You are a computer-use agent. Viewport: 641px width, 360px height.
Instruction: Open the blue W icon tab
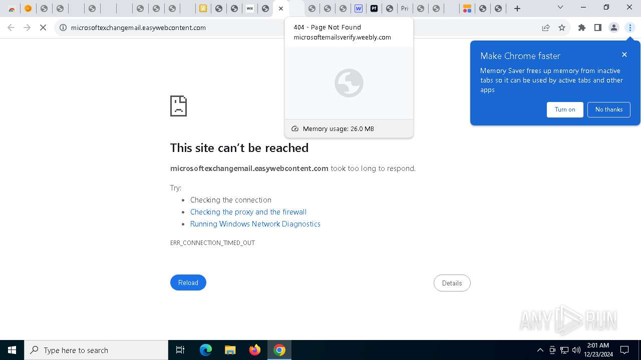(359, 8)
